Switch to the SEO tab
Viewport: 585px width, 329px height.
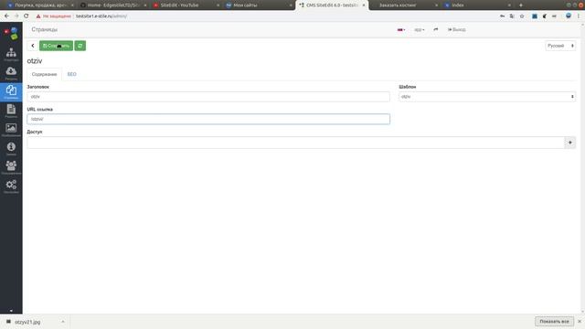pyautogui.click(x=71, y=74)
